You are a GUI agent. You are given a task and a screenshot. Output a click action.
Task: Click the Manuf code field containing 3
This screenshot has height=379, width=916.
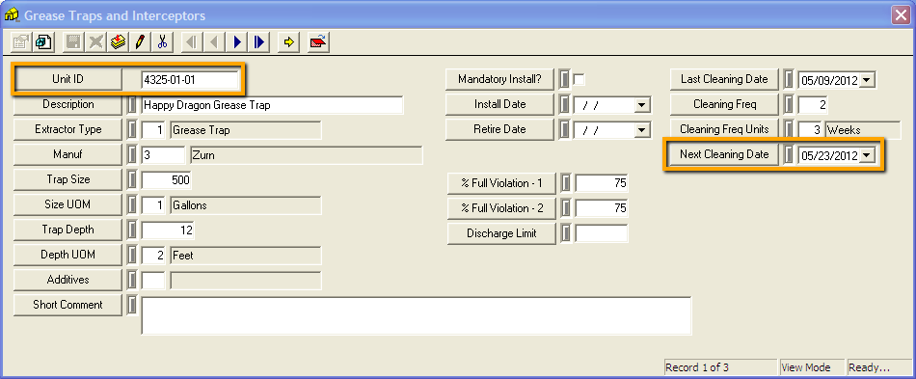click(x=163, y=155)
